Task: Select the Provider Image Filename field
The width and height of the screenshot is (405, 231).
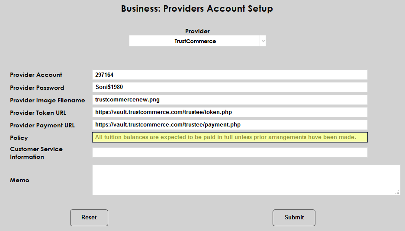Action: point(230,100)
